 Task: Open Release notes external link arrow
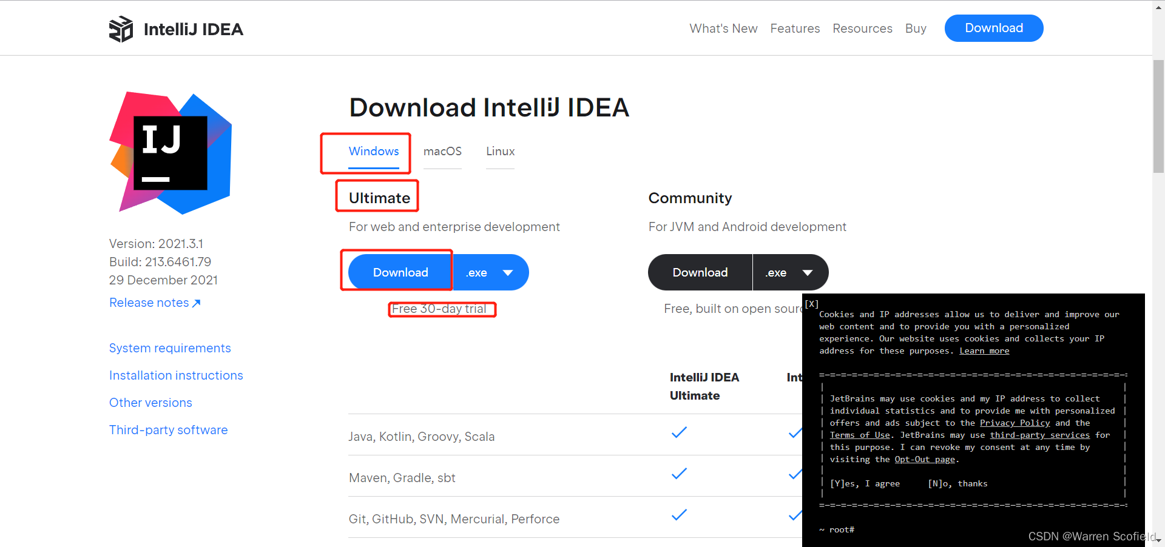[196, 303]
